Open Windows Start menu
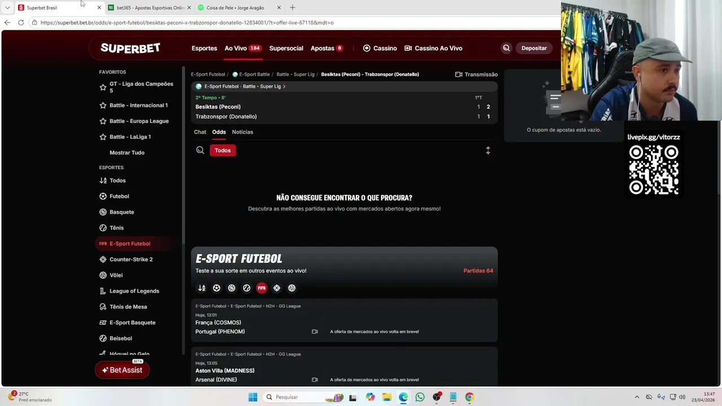722x406 pixels. [x=253, y=397]
